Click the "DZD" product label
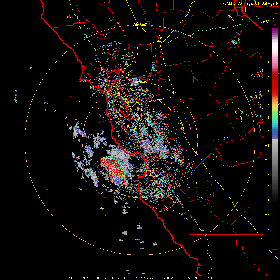Image resolution: width=280 pixels, height=280 pixels. (273, 19)
